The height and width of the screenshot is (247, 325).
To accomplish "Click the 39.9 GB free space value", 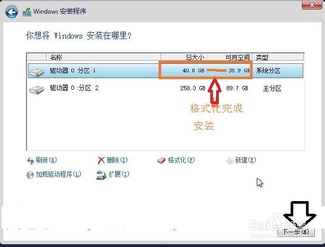I will point(239,70).
